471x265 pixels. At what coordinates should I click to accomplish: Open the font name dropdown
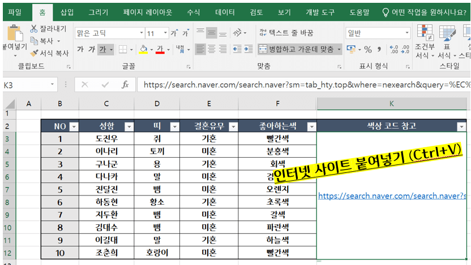(142, 33)
